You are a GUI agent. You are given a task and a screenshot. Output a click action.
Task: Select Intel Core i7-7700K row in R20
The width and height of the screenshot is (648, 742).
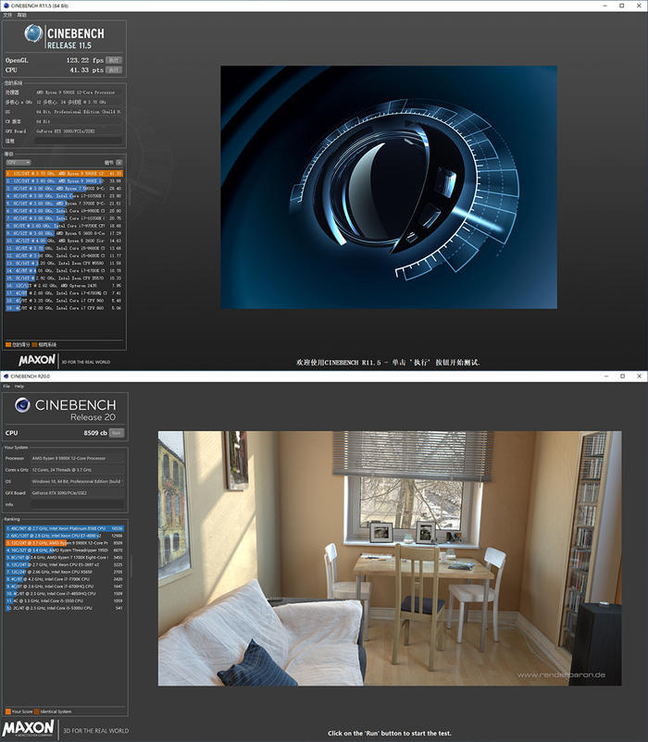(65, 579)
